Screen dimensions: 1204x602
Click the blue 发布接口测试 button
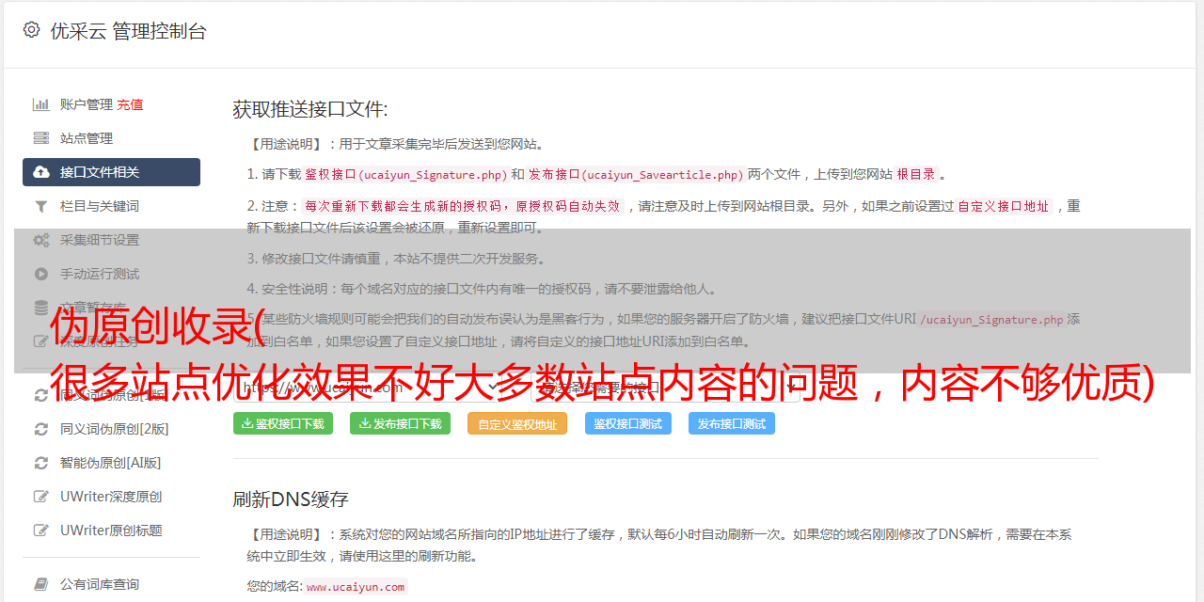point(732,423)
